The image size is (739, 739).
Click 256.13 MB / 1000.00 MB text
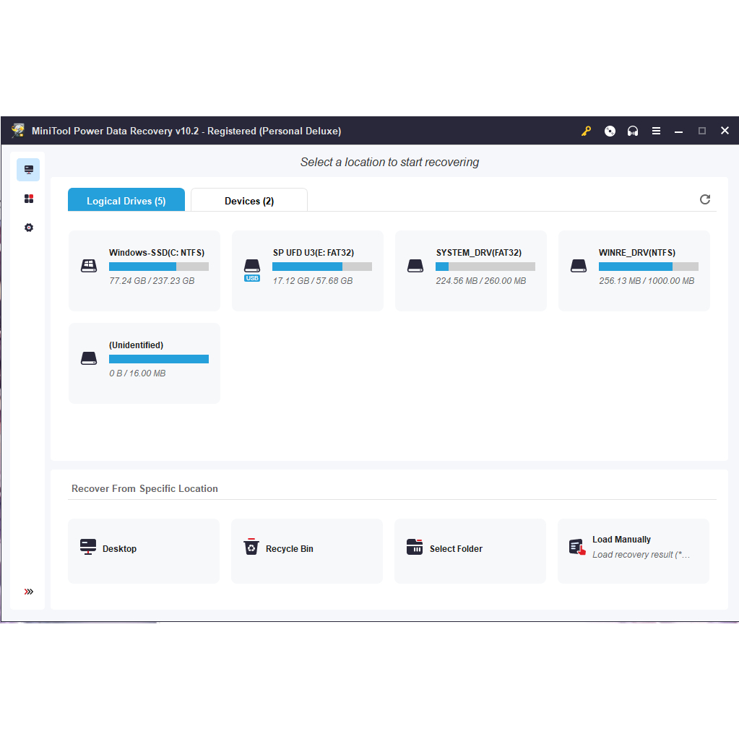[x=647, y=281]
